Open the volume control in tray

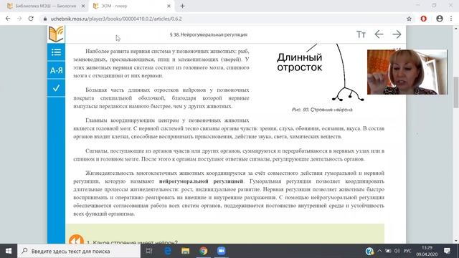(x=397, y=251)
